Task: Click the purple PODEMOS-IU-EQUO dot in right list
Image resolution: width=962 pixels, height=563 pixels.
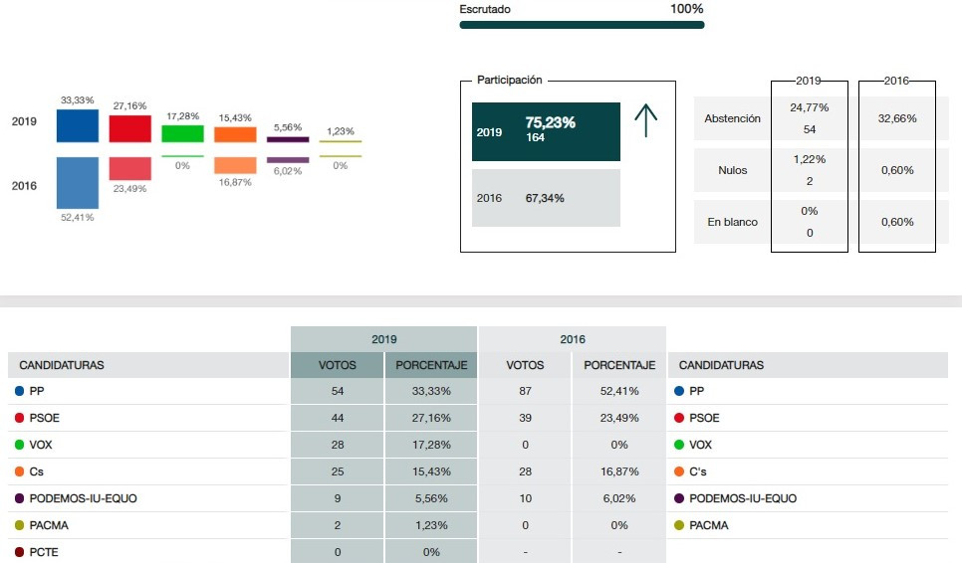Action: pos(678,498)
